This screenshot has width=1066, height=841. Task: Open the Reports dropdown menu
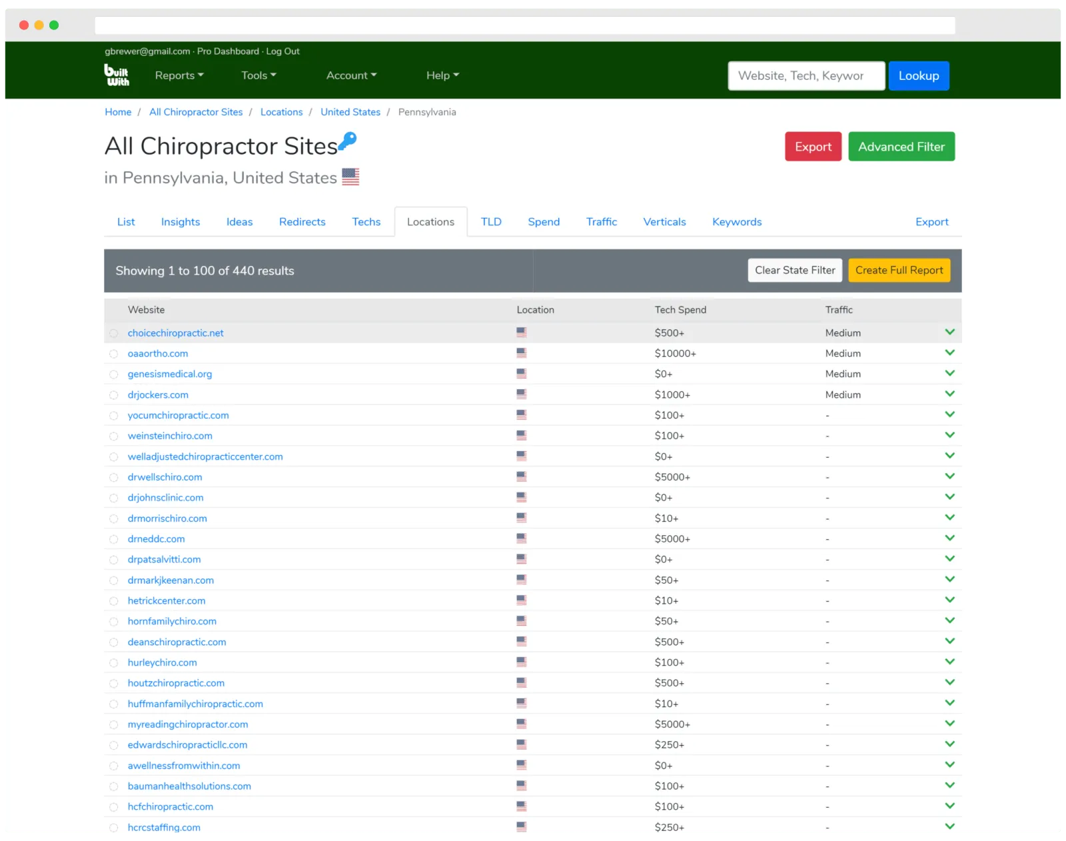[179, 76]
